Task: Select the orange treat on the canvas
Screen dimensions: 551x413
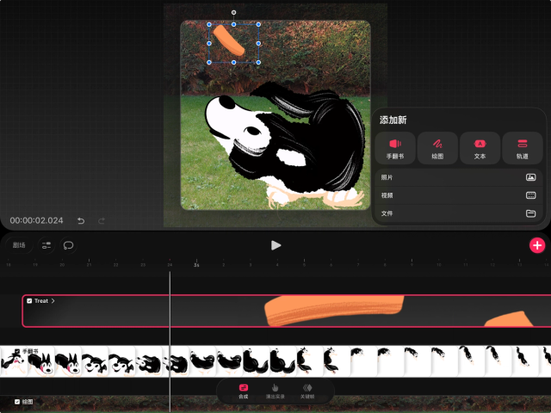Action: coord(229,40)
